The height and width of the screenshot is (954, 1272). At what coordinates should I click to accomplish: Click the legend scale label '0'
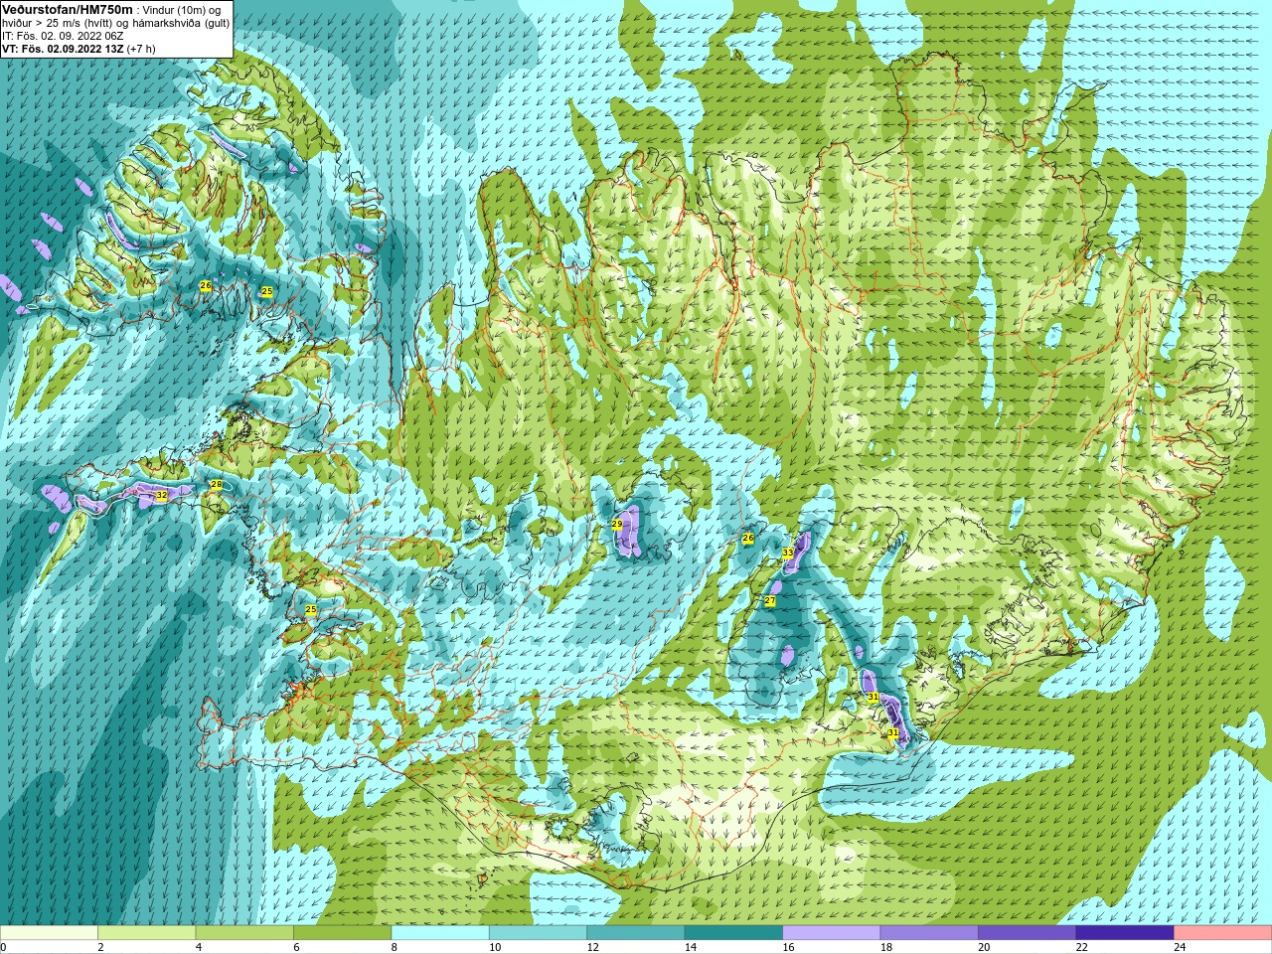3,947
